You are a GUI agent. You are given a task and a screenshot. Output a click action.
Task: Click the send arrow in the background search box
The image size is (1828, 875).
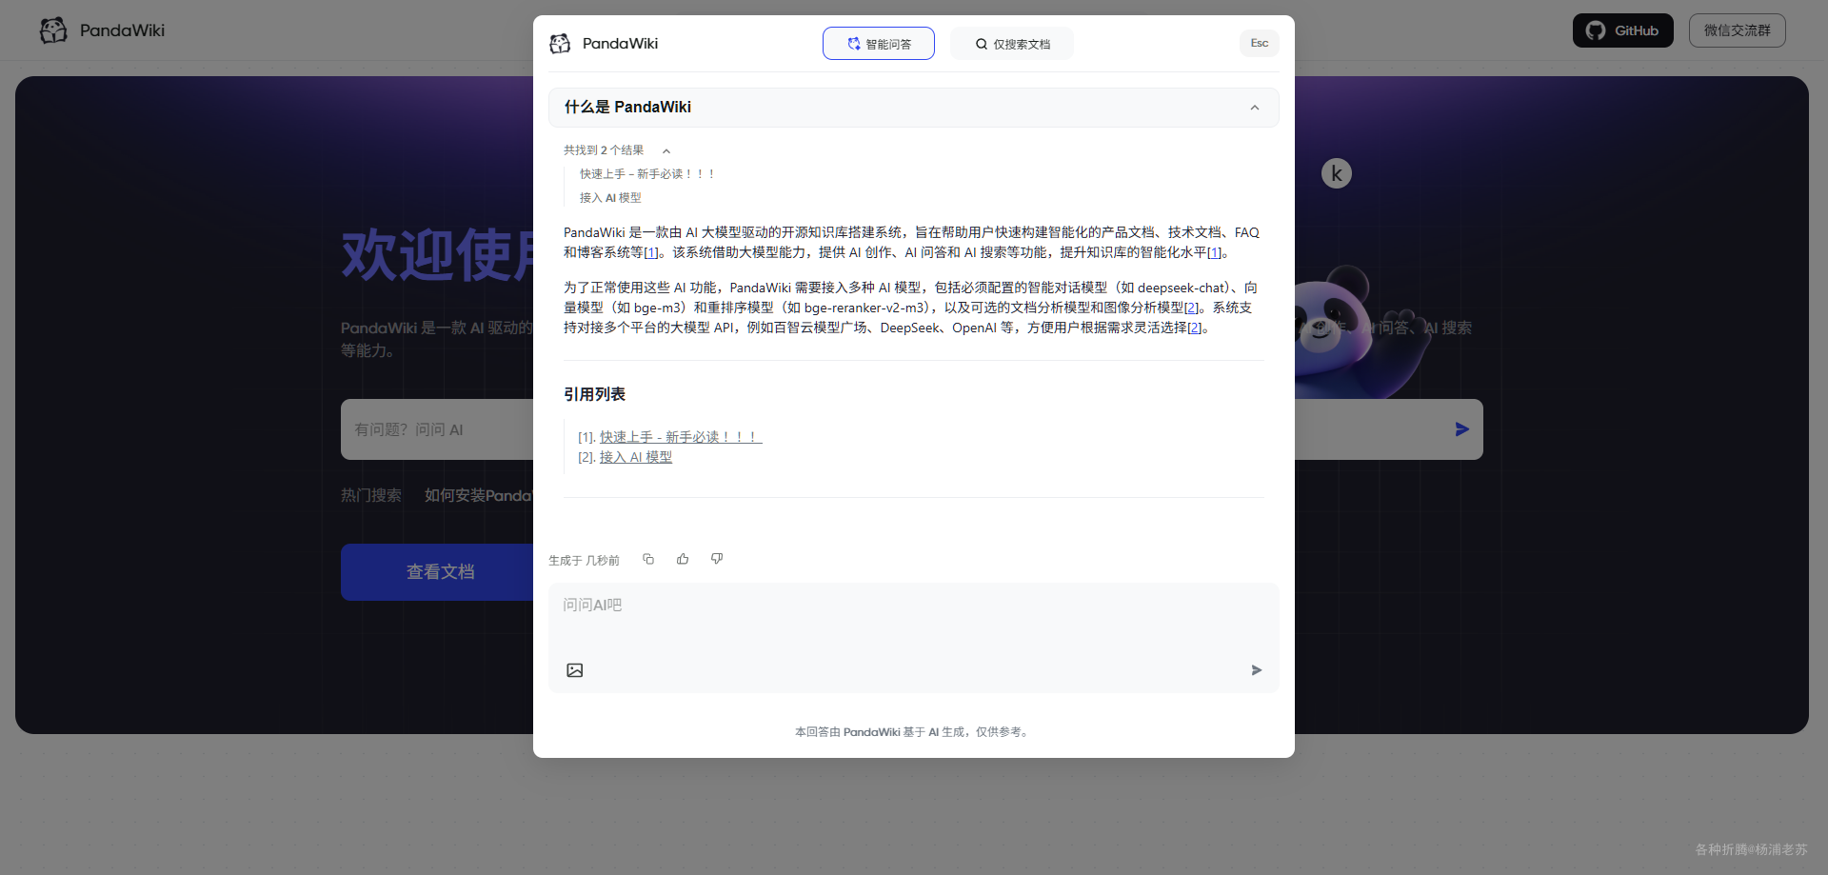[1462, 429]
